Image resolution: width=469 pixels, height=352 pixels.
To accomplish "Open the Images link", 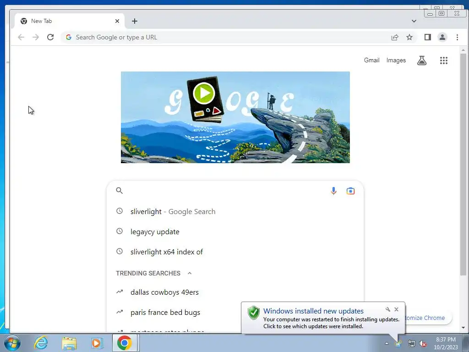I will [396, 60].
